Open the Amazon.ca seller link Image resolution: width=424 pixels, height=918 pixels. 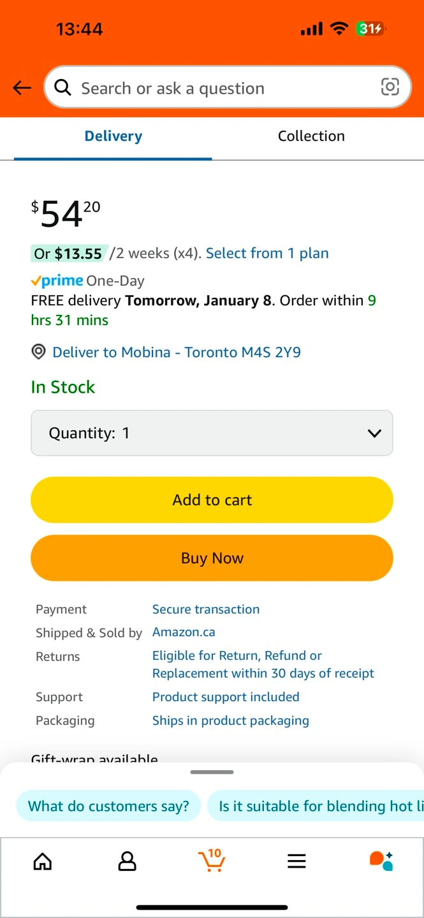pos(184,632)
